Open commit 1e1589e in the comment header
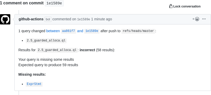 (84, 19)
